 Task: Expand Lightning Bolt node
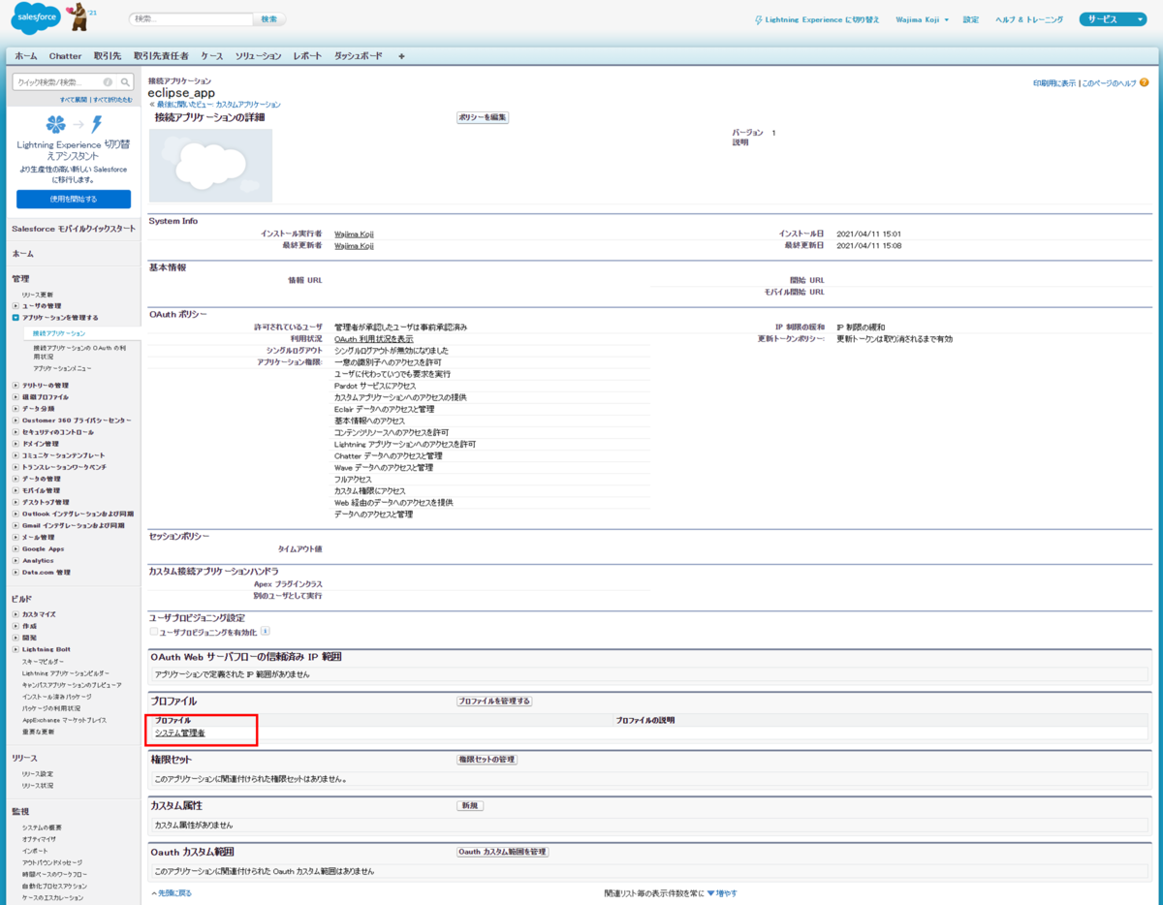pyautogui.click(x=15, y=649)
